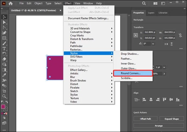Click the magenta Fill color swatch
The width and height of the screenshot is (187, 132).
coord(3,106)
